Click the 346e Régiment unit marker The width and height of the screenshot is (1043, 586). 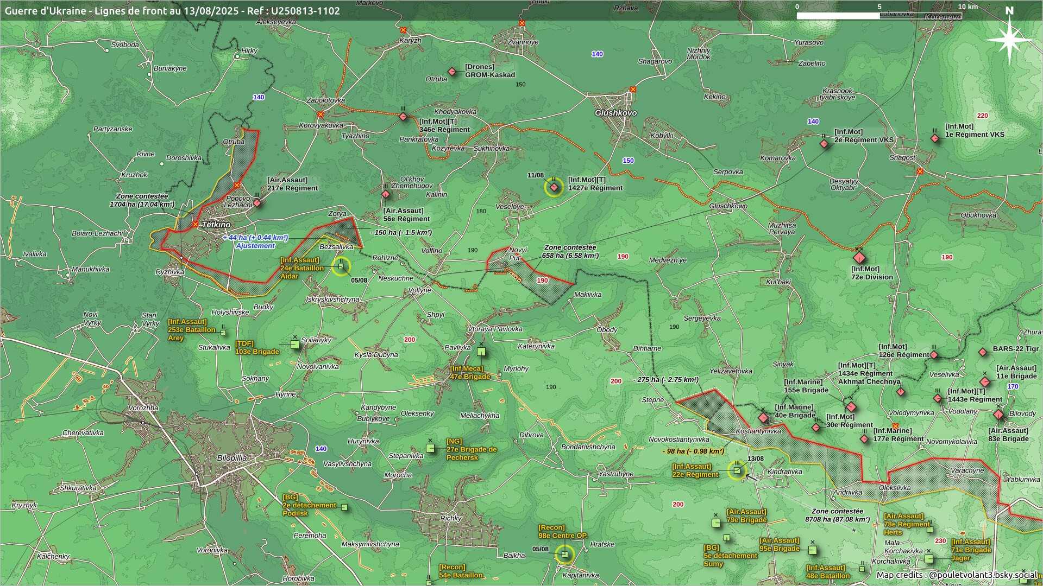tap(403, 117)
